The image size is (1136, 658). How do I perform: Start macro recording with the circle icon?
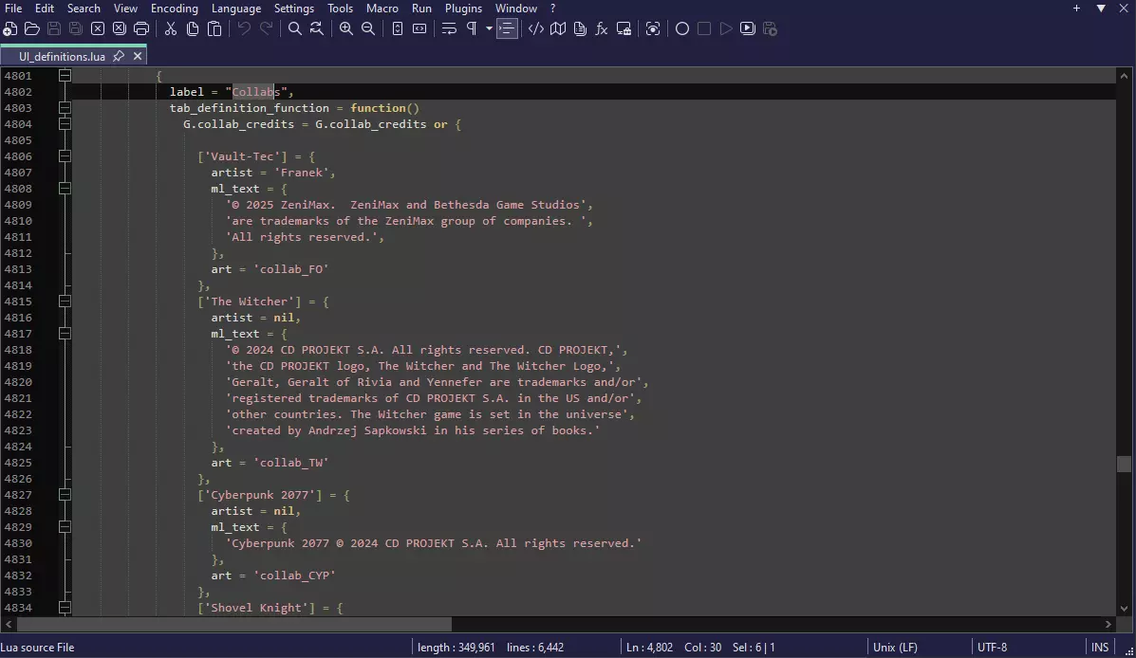pos(681,28)
